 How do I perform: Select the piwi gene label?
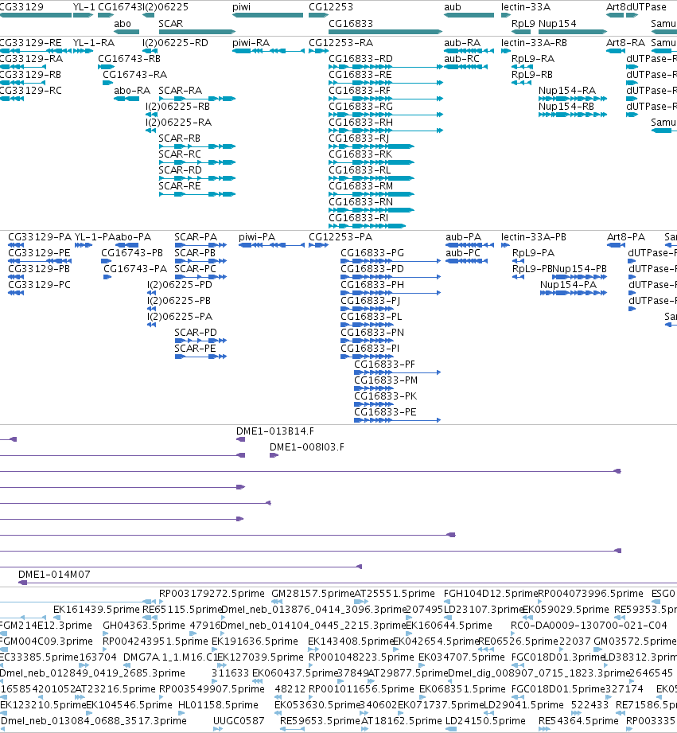[x=241, y=7]
